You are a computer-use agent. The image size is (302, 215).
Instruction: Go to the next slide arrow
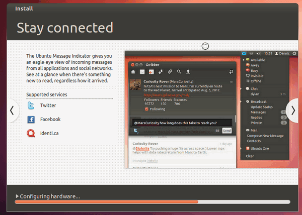pyautogui.click(x=293, y=111)
